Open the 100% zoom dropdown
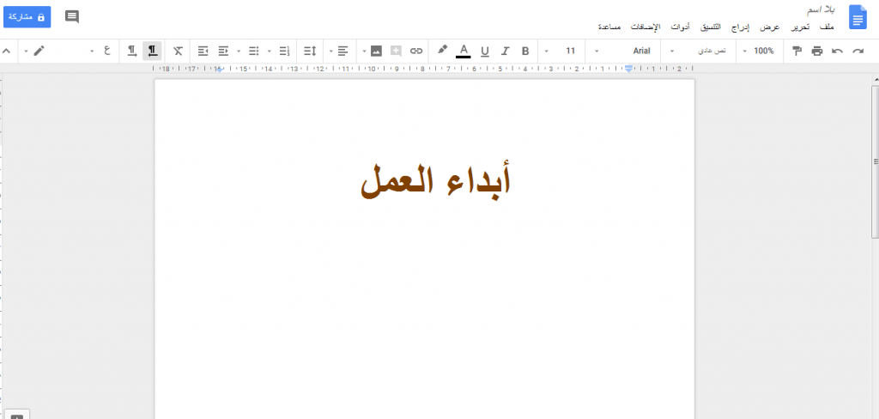The image size is (879, 419). click(759, 51)
